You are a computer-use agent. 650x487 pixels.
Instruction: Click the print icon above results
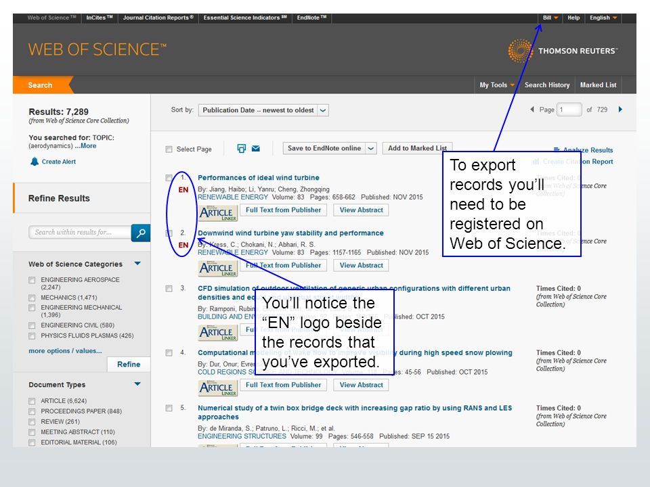tap(241, 148)
